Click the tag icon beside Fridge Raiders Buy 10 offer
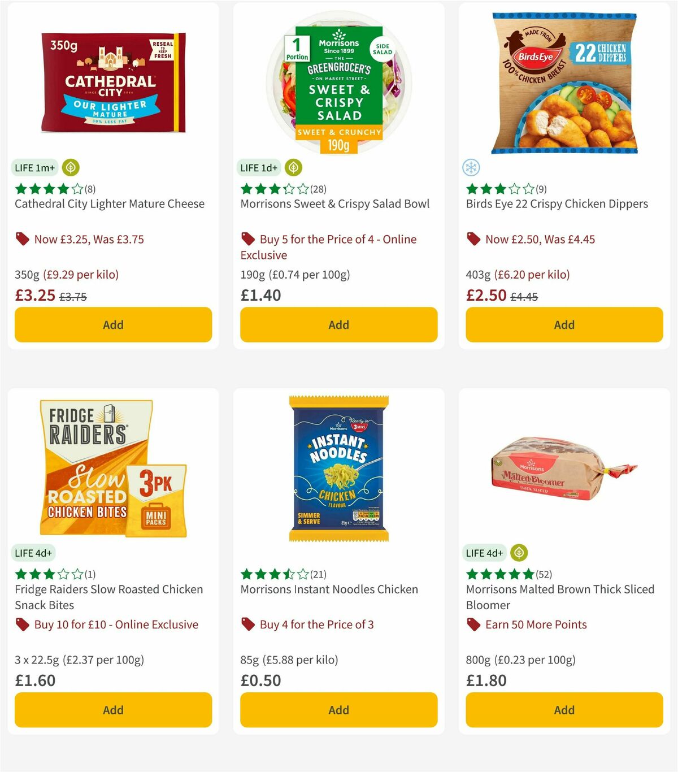 23,624
